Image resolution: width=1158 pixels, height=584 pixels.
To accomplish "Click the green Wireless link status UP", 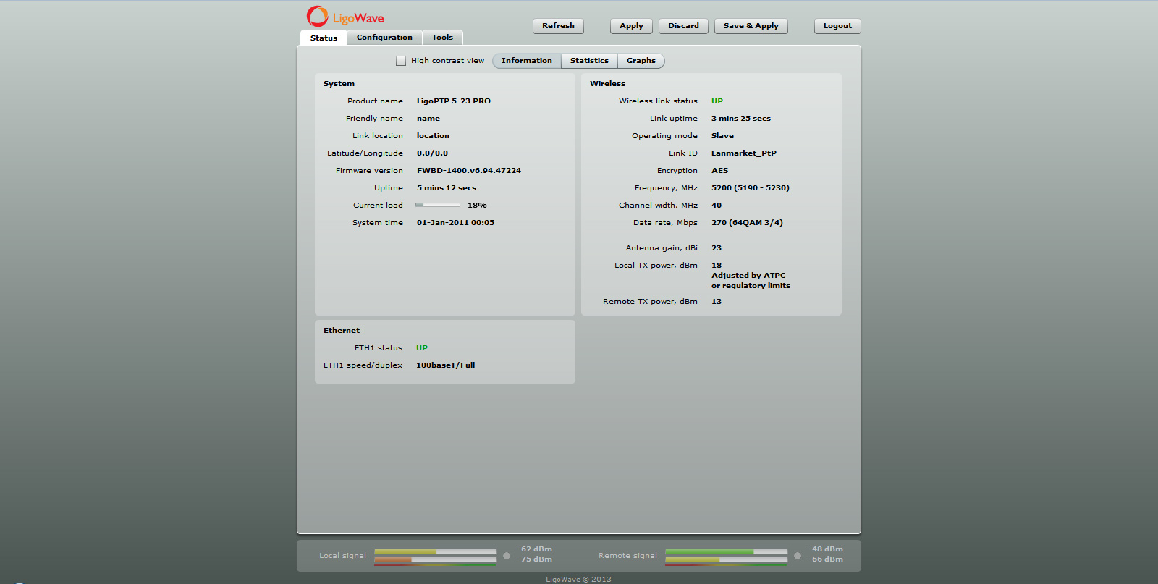I will (717, 101).
